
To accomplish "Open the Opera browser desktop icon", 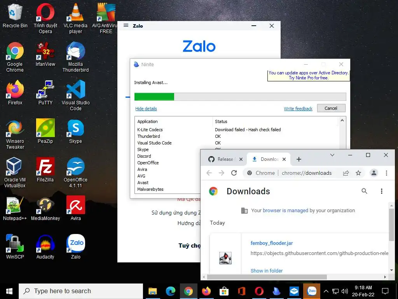I will 45,18.
